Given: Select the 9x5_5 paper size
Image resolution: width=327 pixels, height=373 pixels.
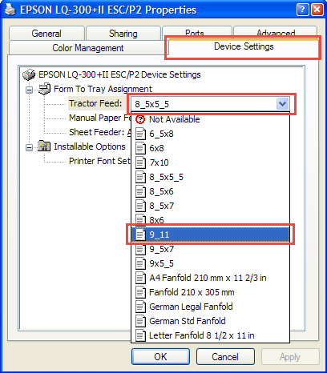Looking at the screenshot, I should click(x=210, y=263).
